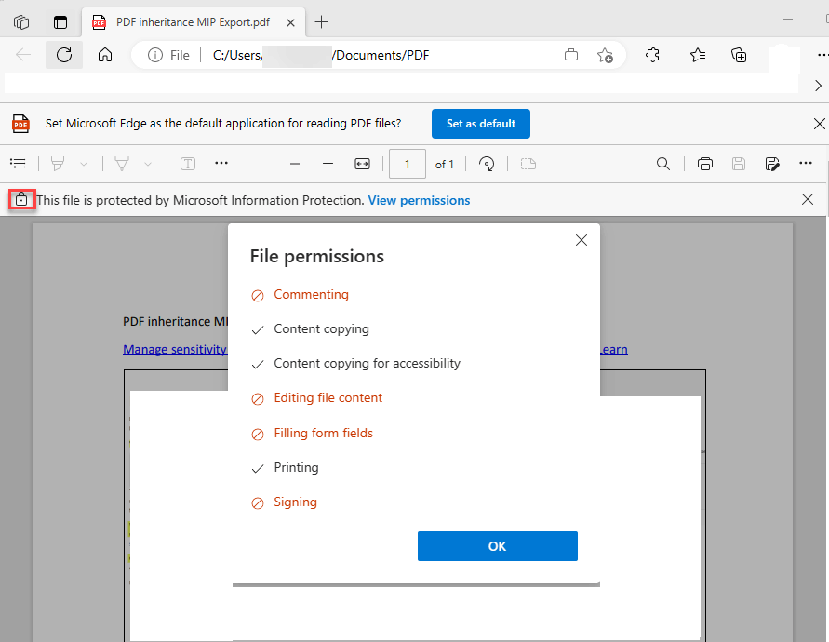Click View permissions link

(x=419, y=199)
